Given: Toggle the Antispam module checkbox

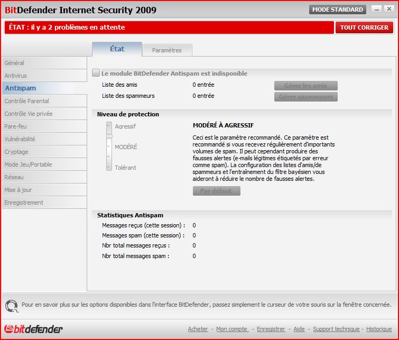Looking at the screenshot, I should (x=96, y=73).
